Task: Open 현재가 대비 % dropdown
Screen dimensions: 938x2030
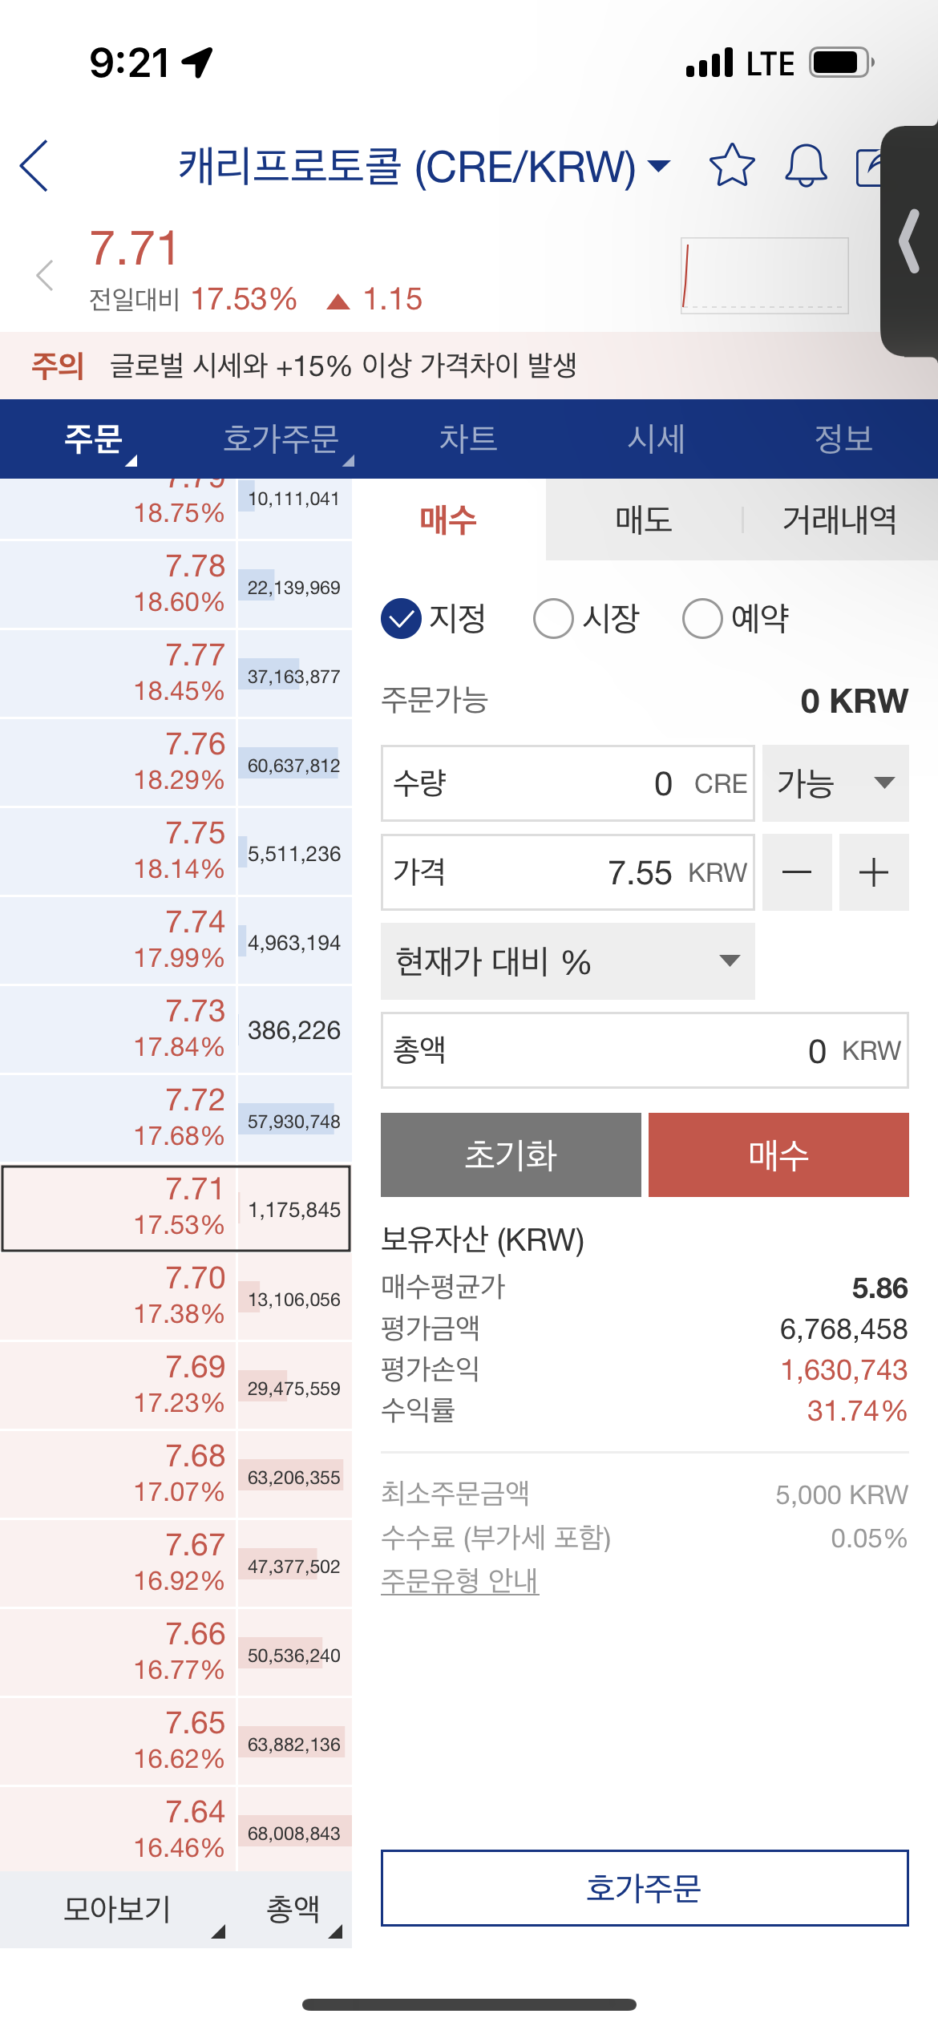Action: (x=568, y=961)
